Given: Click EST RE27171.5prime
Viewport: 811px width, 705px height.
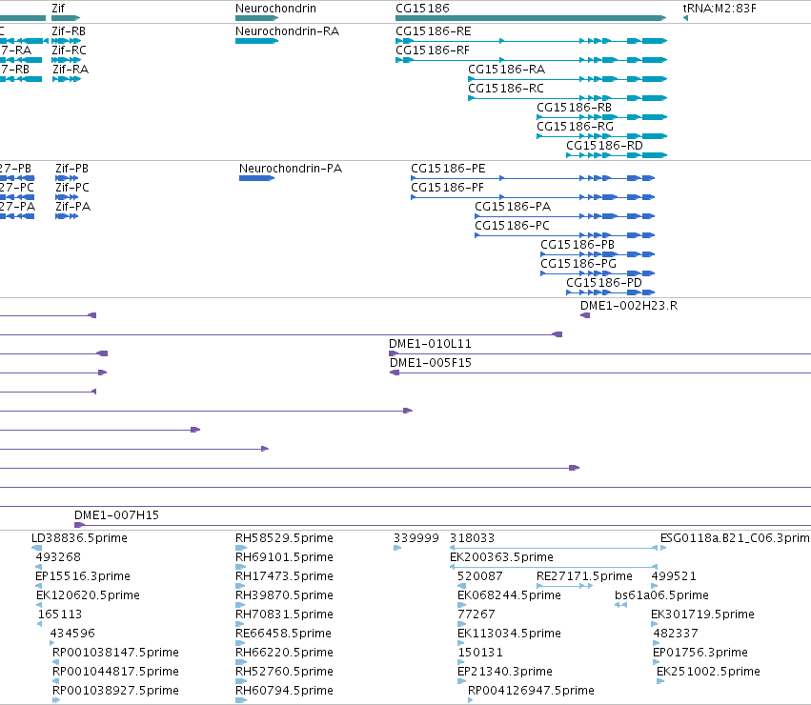Looking at the screenshot, I should click(x=584, y=576).
